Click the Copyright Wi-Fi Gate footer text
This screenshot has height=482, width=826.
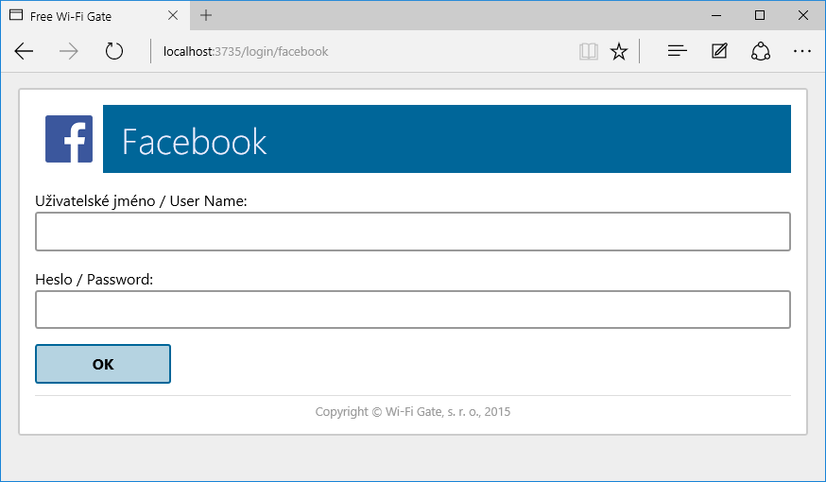pyautogui.click(x=413, y=411)
